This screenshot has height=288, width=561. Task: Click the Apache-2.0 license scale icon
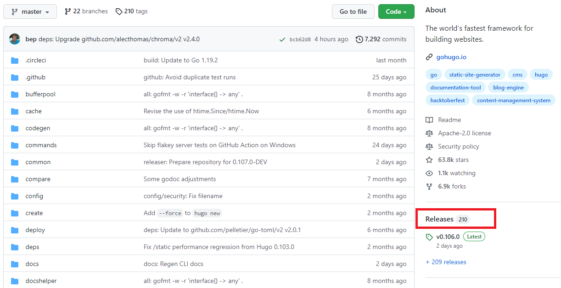coord(429,133)
